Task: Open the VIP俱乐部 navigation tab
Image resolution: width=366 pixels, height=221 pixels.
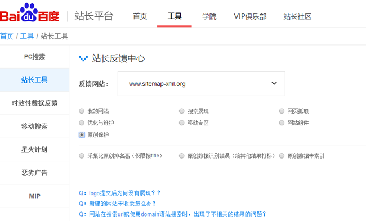Action: [x=250, y=16]
